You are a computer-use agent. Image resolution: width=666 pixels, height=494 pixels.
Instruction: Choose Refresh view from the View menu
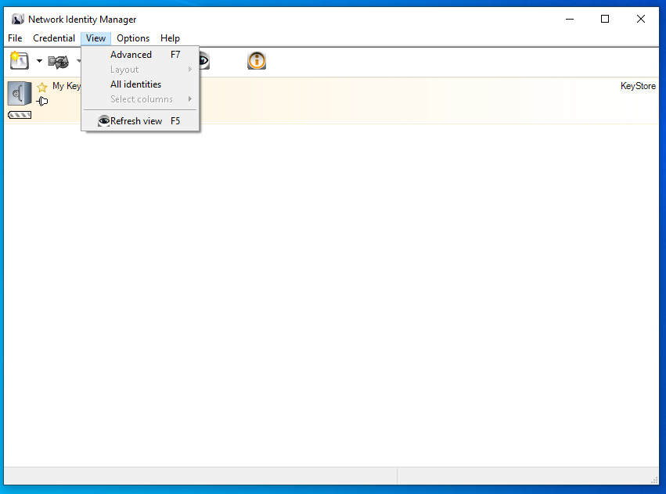point(136,121)
